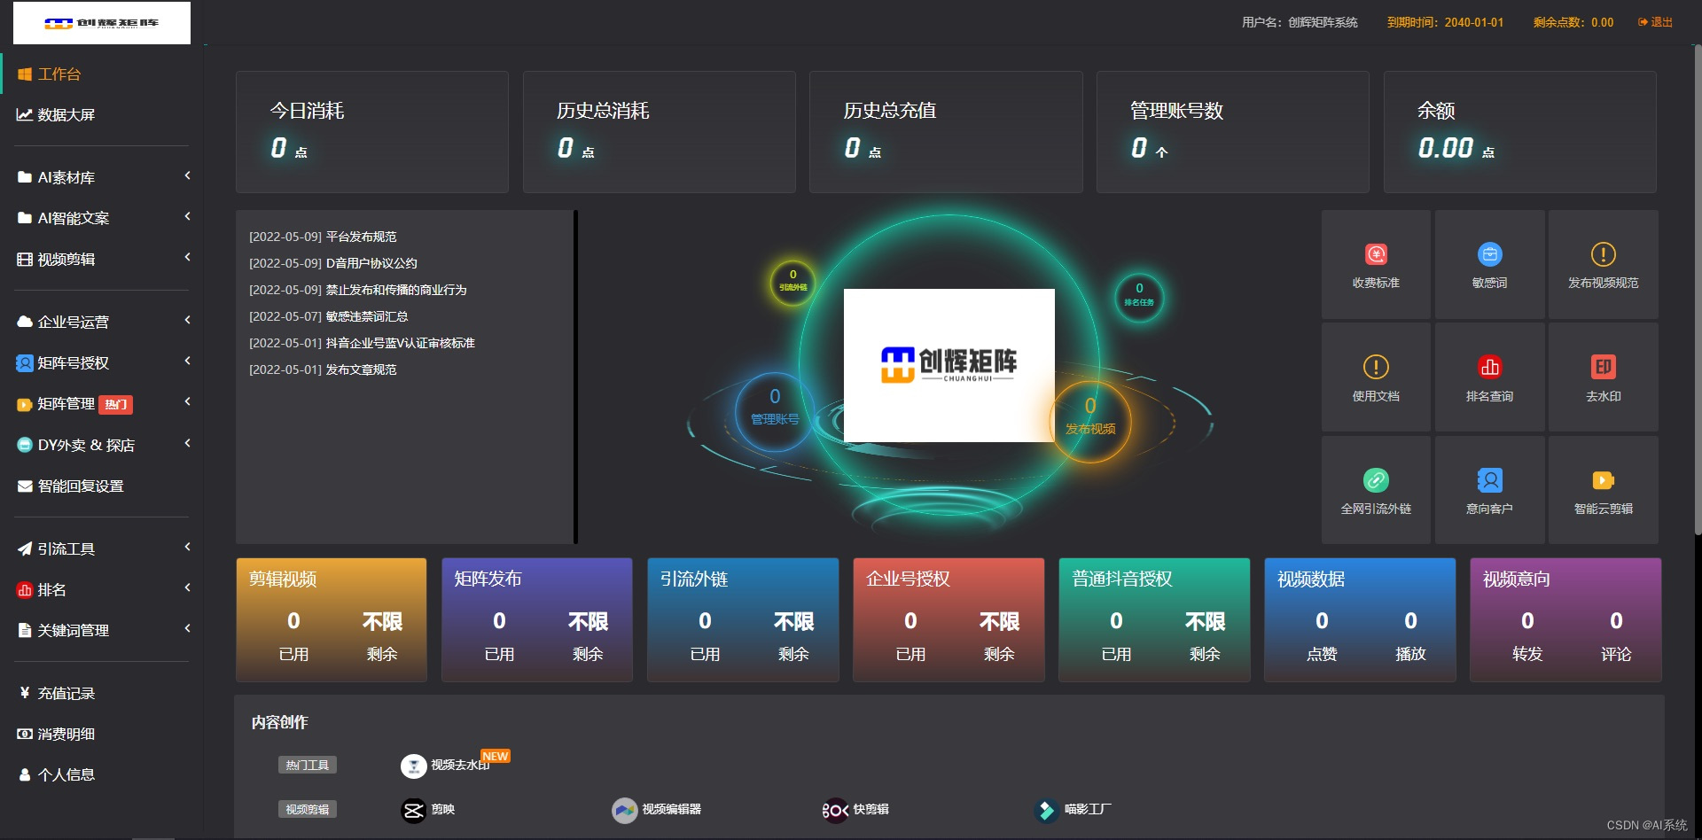Open the 收费标准 pricing icon
The width and height of the screenshot is (1702, 840).
(x=1376, y=254)
